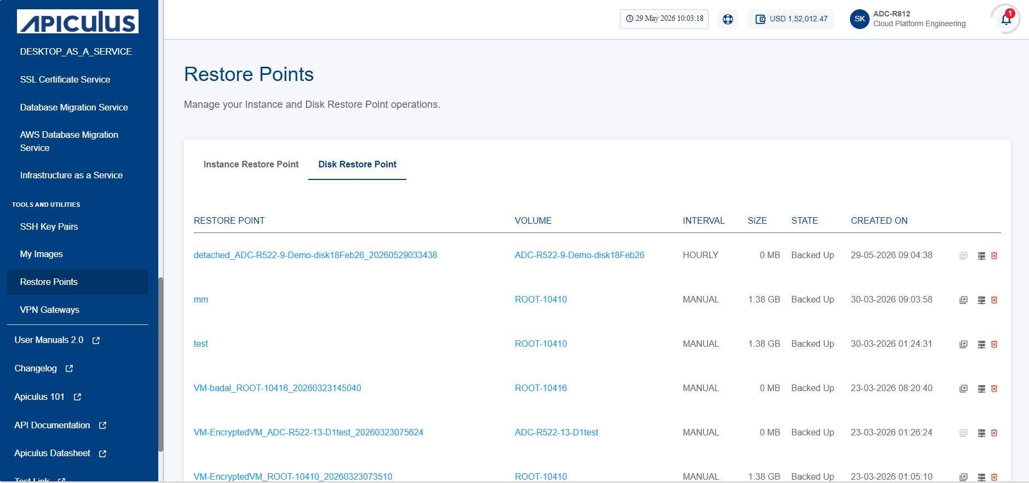
Task: Click the SK user avatar
Action: [860, 19]
